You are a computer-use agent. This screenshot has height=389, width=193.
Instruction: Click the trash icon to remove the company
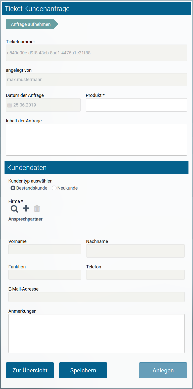[37, 208]
